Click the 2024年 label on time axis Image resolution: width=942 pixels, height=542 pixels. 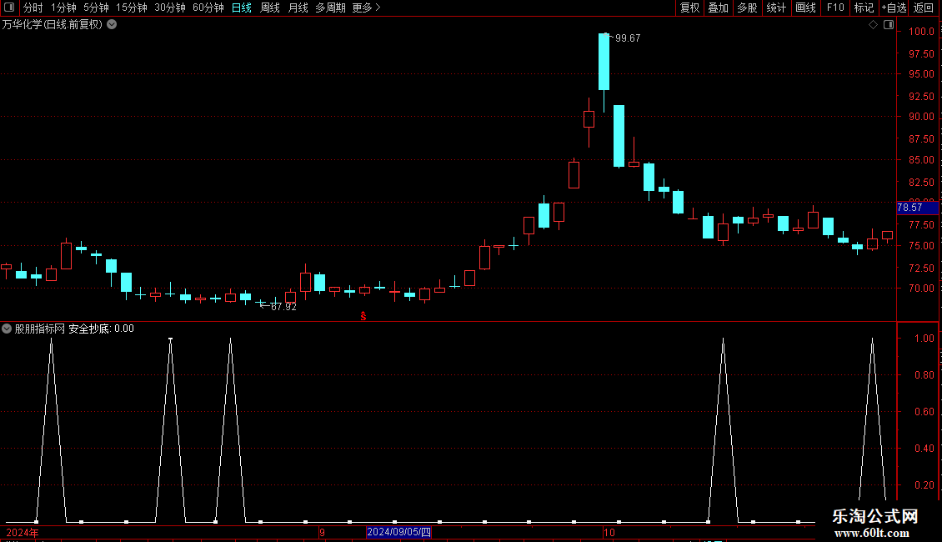coord(23,533)
